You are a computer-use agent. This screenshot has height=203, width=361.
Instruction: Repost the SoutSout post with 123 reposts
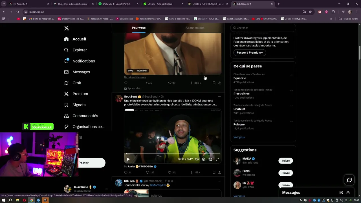point(150,172)
